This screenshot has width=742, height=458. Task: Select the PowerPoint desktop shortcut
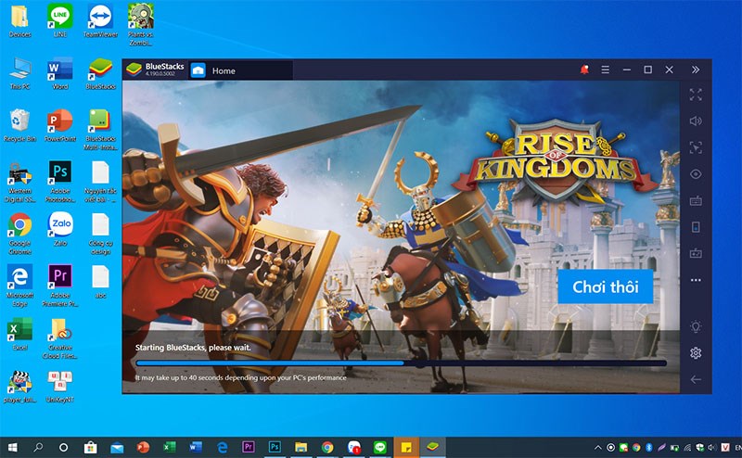point(60,125)
